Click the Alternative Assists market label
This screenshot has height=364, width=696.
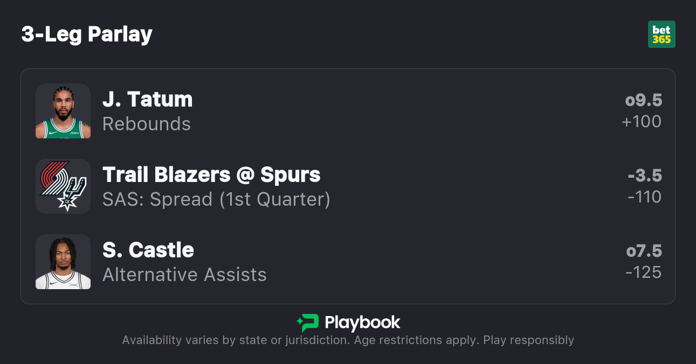coord(184,275)
